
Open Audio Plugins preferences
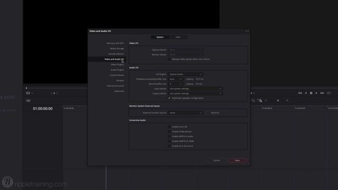tap(117, 70)
